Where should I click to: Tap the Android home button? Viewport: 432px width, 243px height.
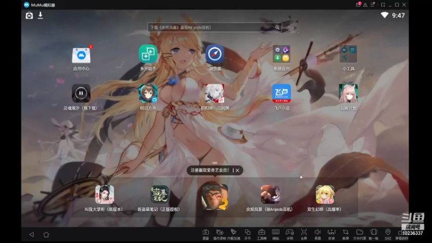46,234
